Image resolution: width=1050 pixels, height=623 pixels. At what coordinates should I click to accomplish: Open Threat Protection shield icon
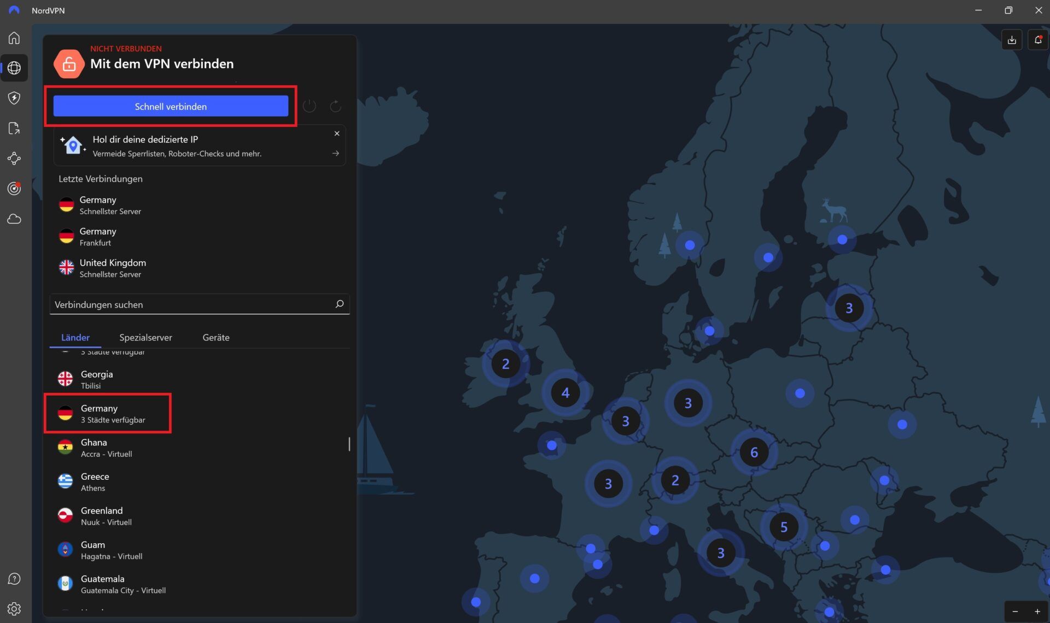pos(14,98)
